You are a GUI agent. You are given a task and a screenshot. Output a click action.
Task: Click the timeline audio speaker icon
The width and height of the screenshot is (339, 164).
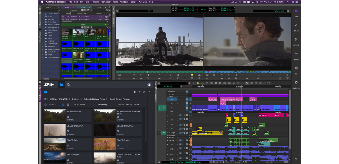(159, 83)
